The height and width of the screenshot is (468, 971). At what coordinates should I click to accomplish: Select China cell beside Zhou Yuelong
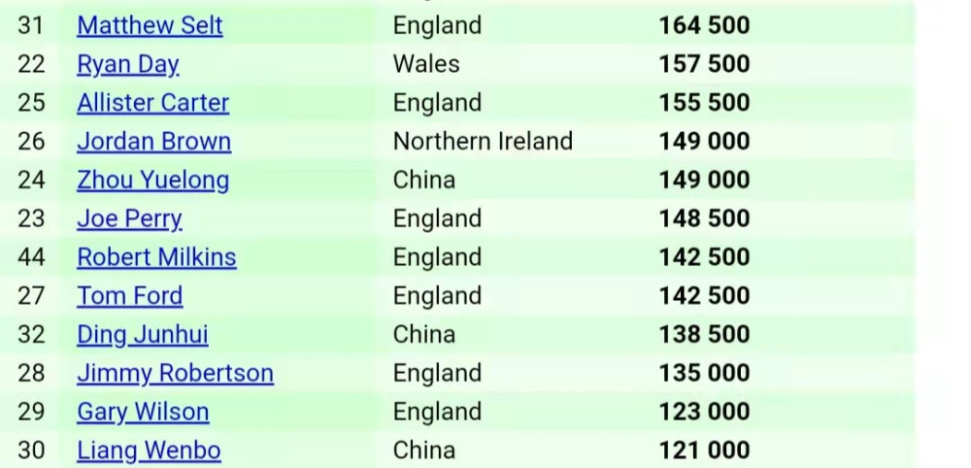pyautogui.click(x=424, y=181)
